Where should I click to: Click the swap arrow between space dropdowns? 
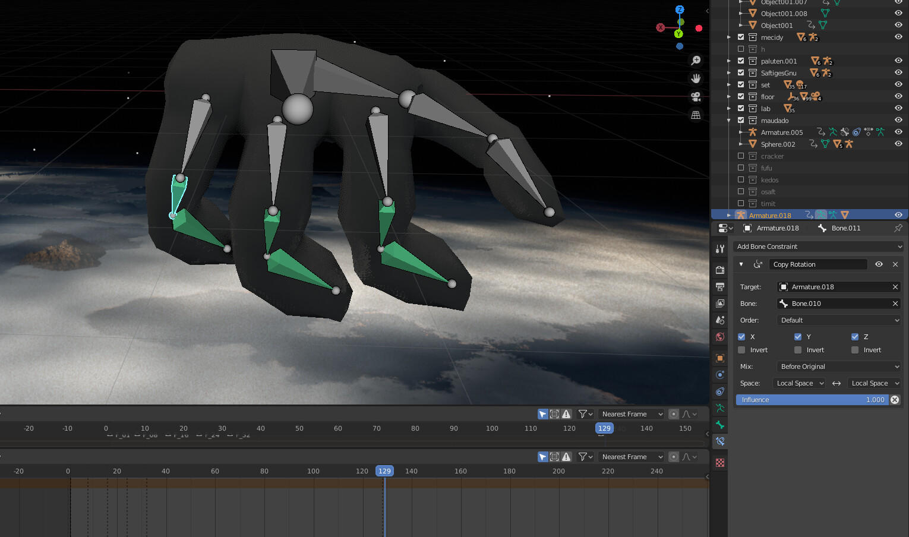coord(837,383)
